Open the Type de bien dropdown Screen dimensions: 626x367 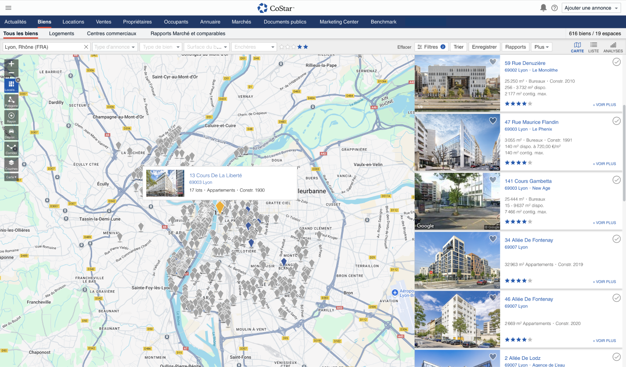(161, 47)
